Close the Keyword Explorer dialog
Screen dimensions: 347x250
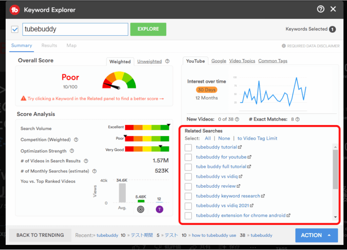point(333,9)
